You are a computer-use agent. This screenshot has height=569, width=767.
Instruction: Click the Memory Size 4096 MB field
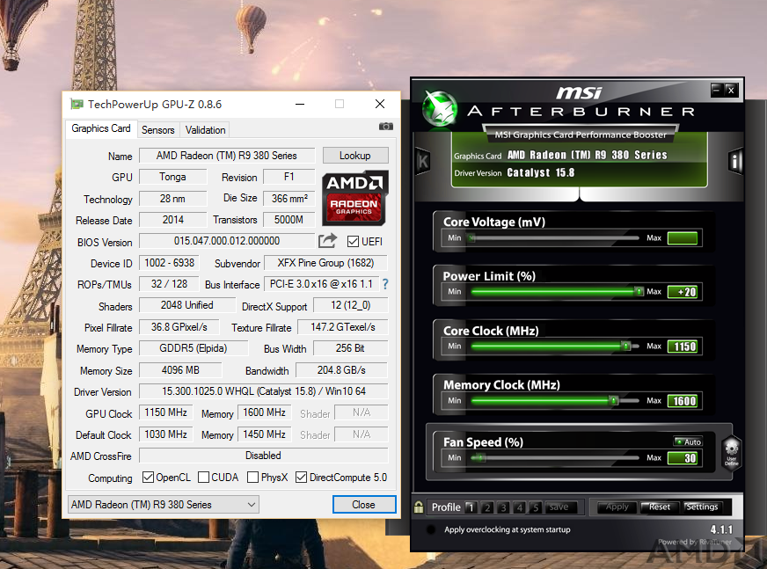pyautogui.click(x=180, y=370)
